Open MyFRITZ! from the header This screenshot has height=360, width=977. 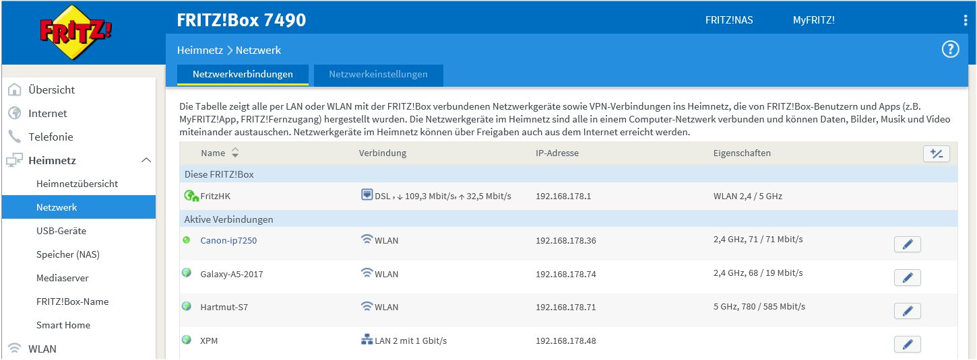pos(814,20)
